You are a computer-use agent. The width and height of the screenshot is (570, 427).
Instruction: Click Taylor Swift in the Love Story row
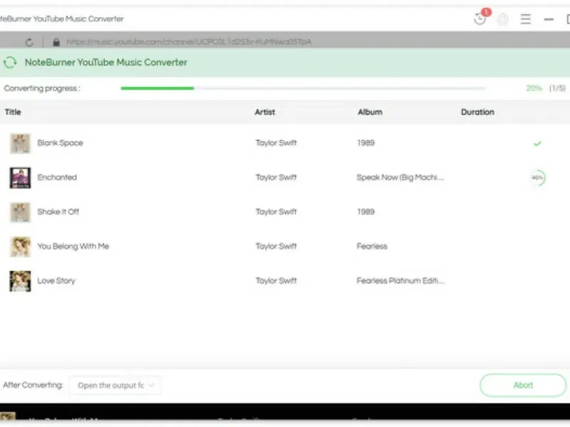(276, 280)
